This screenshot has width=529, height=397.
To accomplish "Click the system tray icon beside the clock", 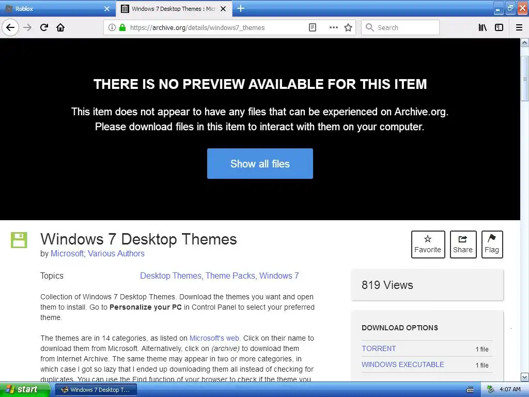I will (x=490, y=390).
